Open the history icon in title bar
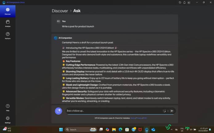 tap(180, 2)
